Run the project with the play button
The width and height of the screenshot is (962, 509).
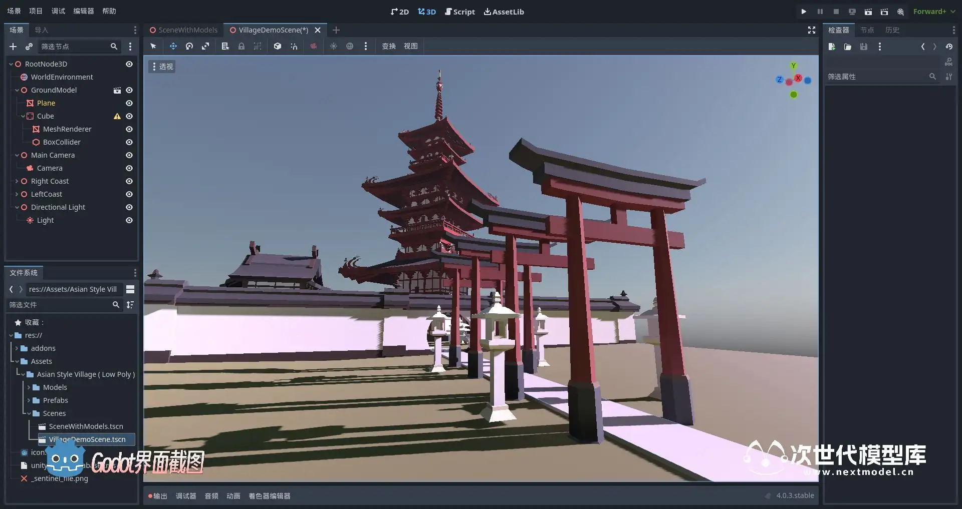(x=804, y=12)
